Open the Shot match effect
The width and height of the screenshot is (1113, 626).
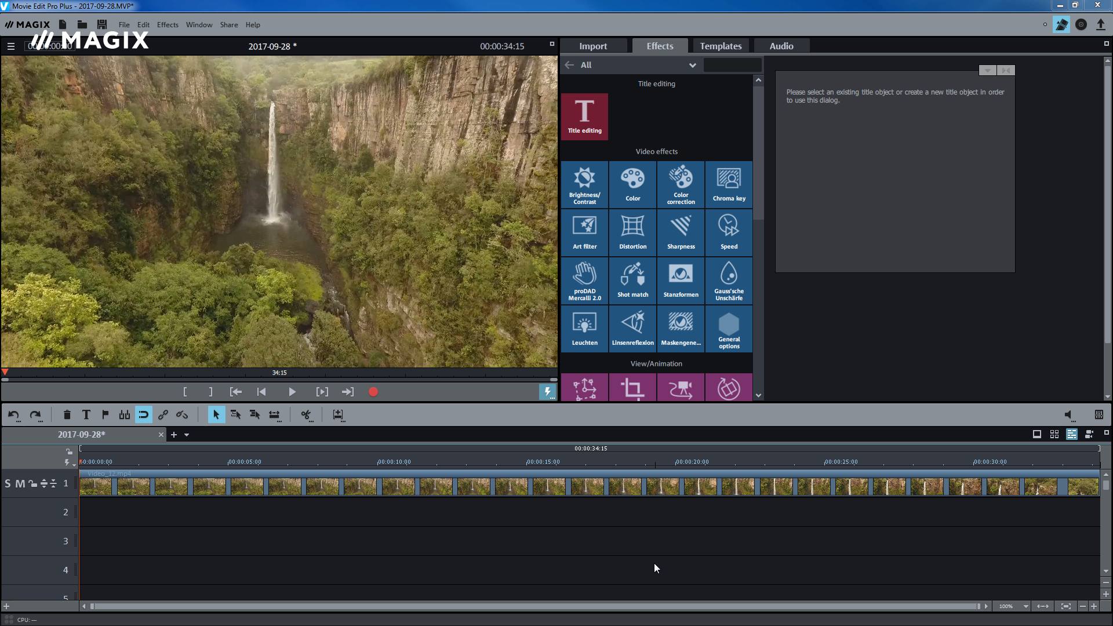[x=633, y=279]
